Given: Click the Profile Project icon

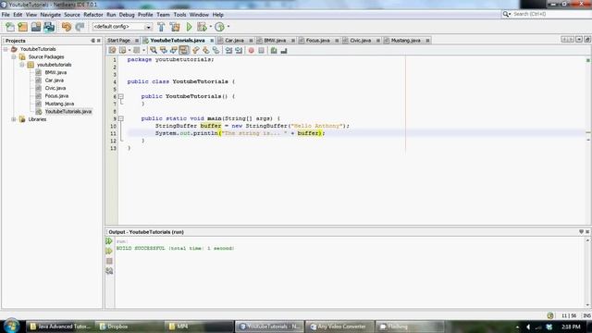Looking at the screenshot, I should [x=219, y=27].
